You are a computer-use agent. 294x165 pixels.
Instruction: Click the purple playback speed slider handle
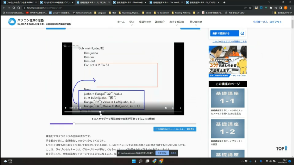[x=74, y=124]
